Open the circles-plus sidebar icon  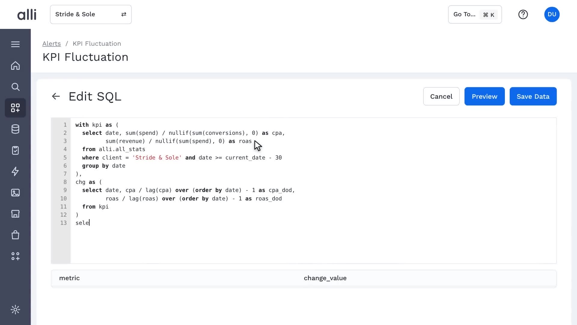coord(15,256)
